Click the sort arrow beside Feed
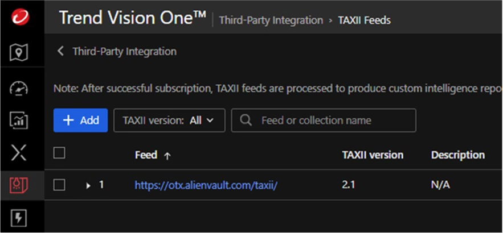Image resolution: width=503 pixels, height=233 pixels. tap(167, 156)
